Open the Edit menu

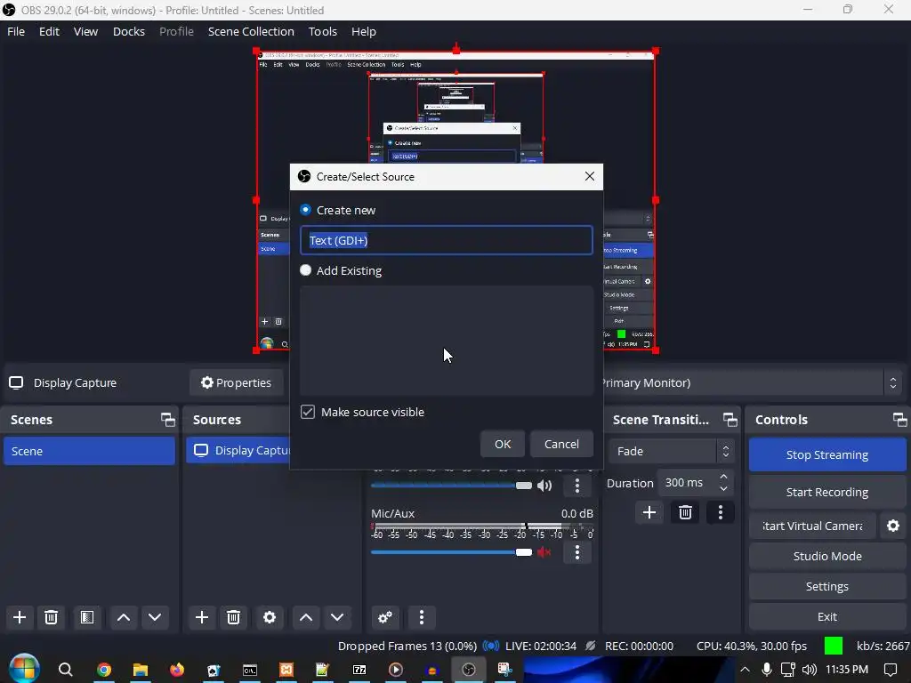pyautogui.click(x=49, y=31)
